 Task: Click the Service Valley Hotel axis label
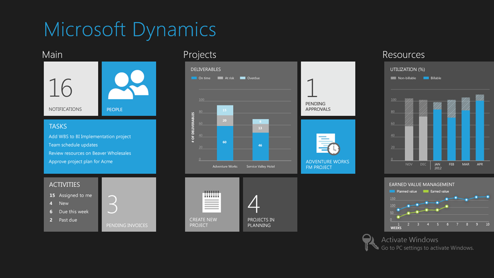point(261,166)
